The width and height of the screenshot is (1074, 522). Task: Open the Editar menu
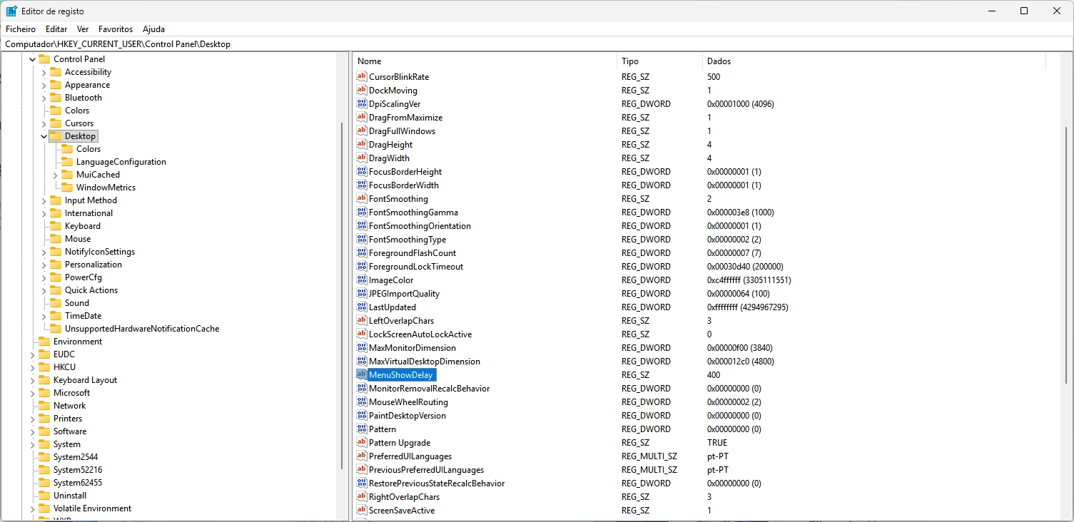56,29
